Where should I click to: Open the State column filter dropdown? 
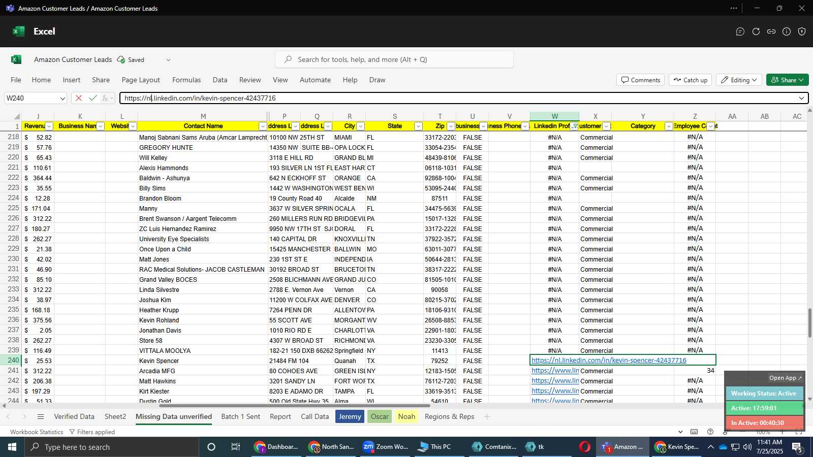click(x=418, y=126)
